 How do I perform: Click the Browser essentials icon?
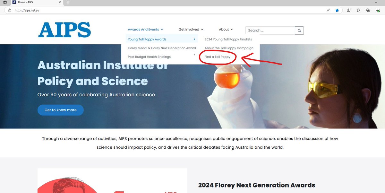pyautogui.click(x=378, y=10)
